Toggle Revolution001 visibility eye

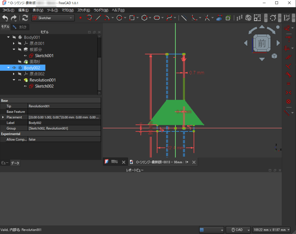coord(20,80)
